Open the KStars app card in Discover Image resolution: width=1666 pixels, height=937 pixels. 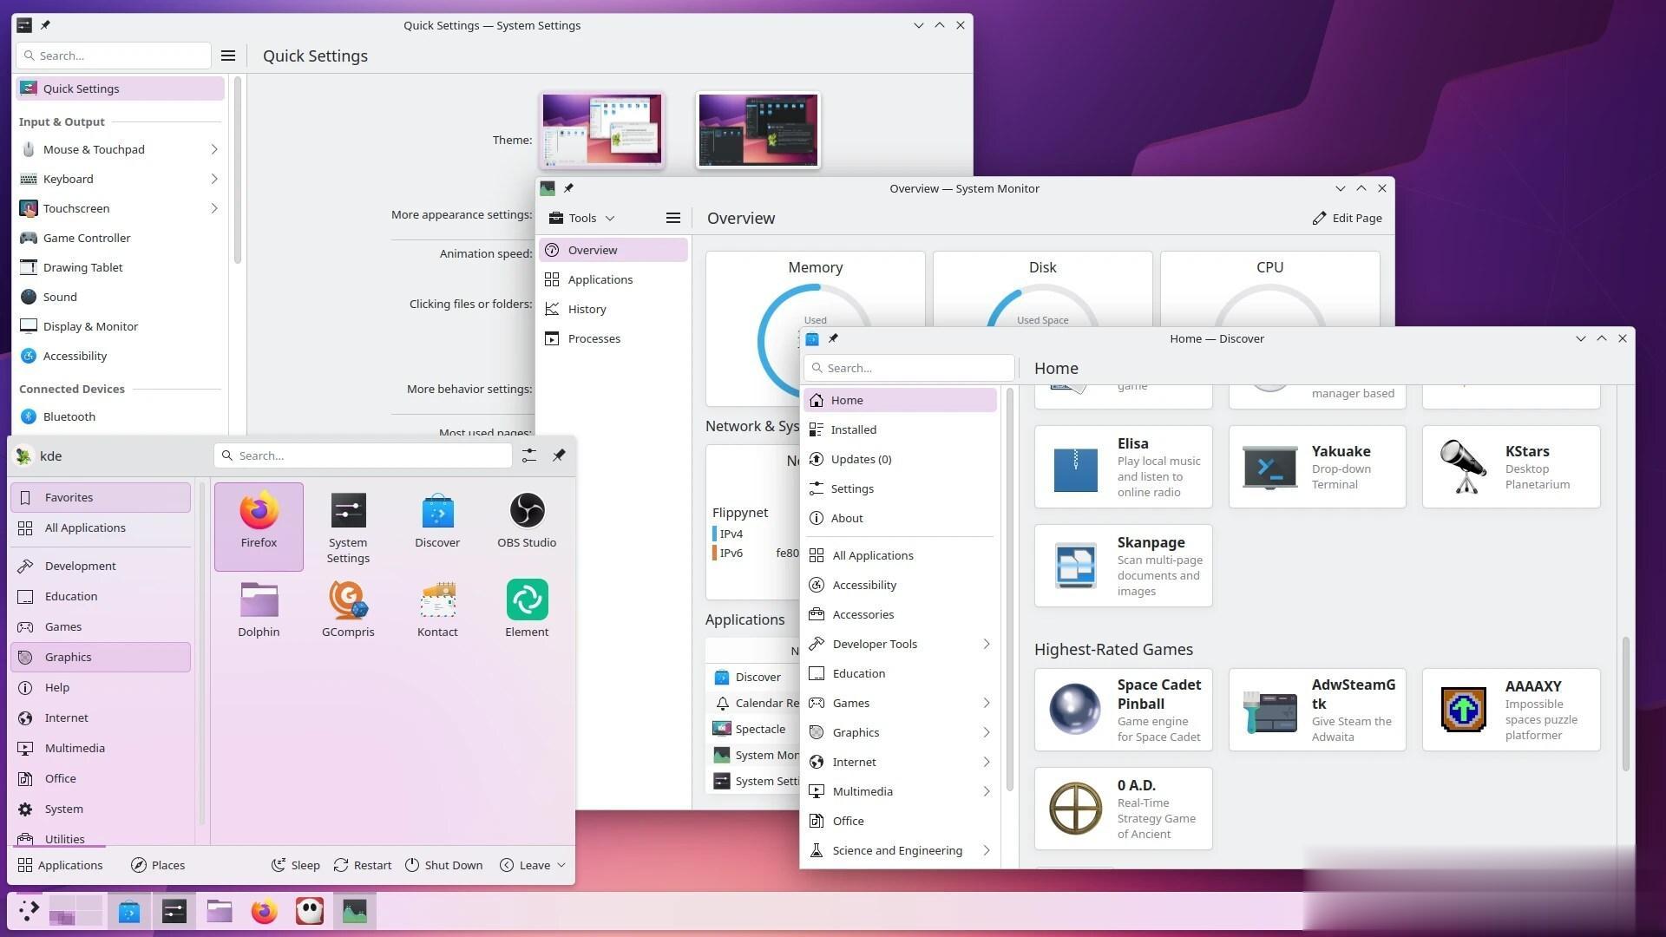pos(1511,467)
